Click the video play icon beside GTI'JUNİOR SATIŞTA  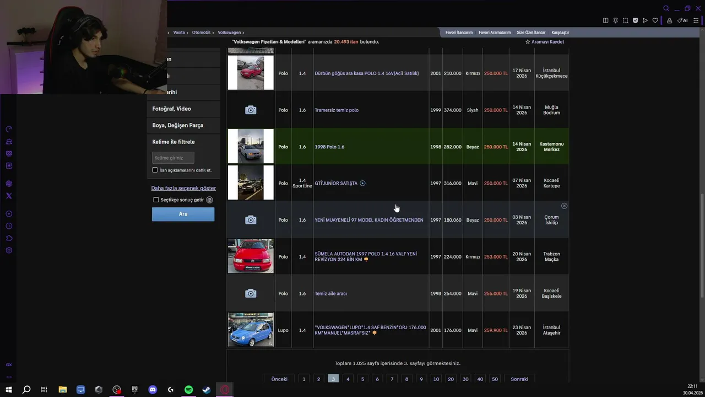pyautogui.click(x=362, y=183)
